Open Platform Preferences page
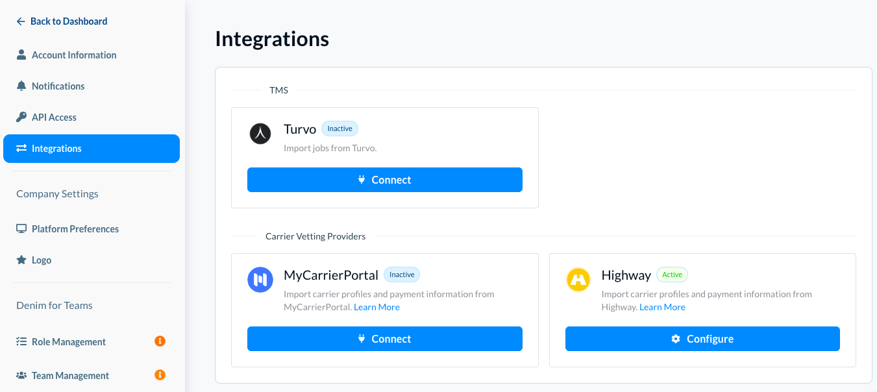Screen dimensions: 877x392 pyautogui.click(x=75, y=229)
